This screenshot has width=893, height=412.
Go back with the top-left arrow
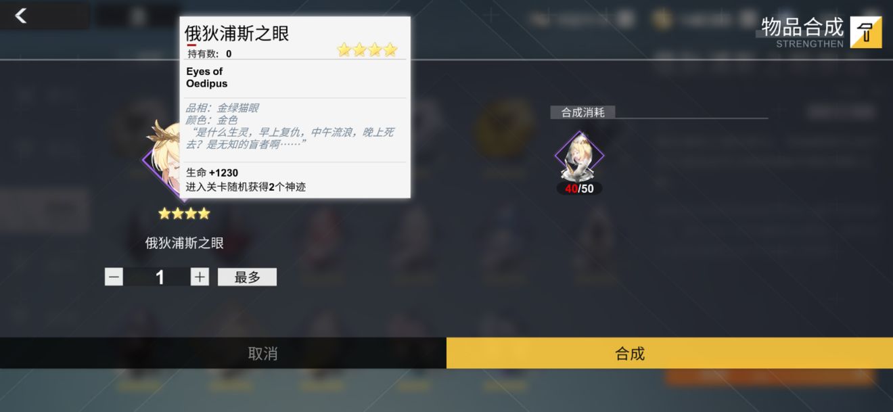click(x=21, y=16)
